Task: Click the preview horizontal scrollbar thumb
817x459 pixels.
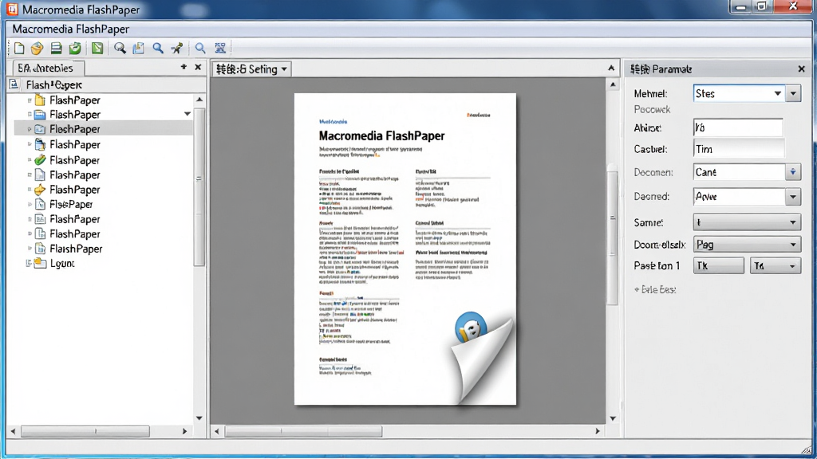Action: (303, 431)
